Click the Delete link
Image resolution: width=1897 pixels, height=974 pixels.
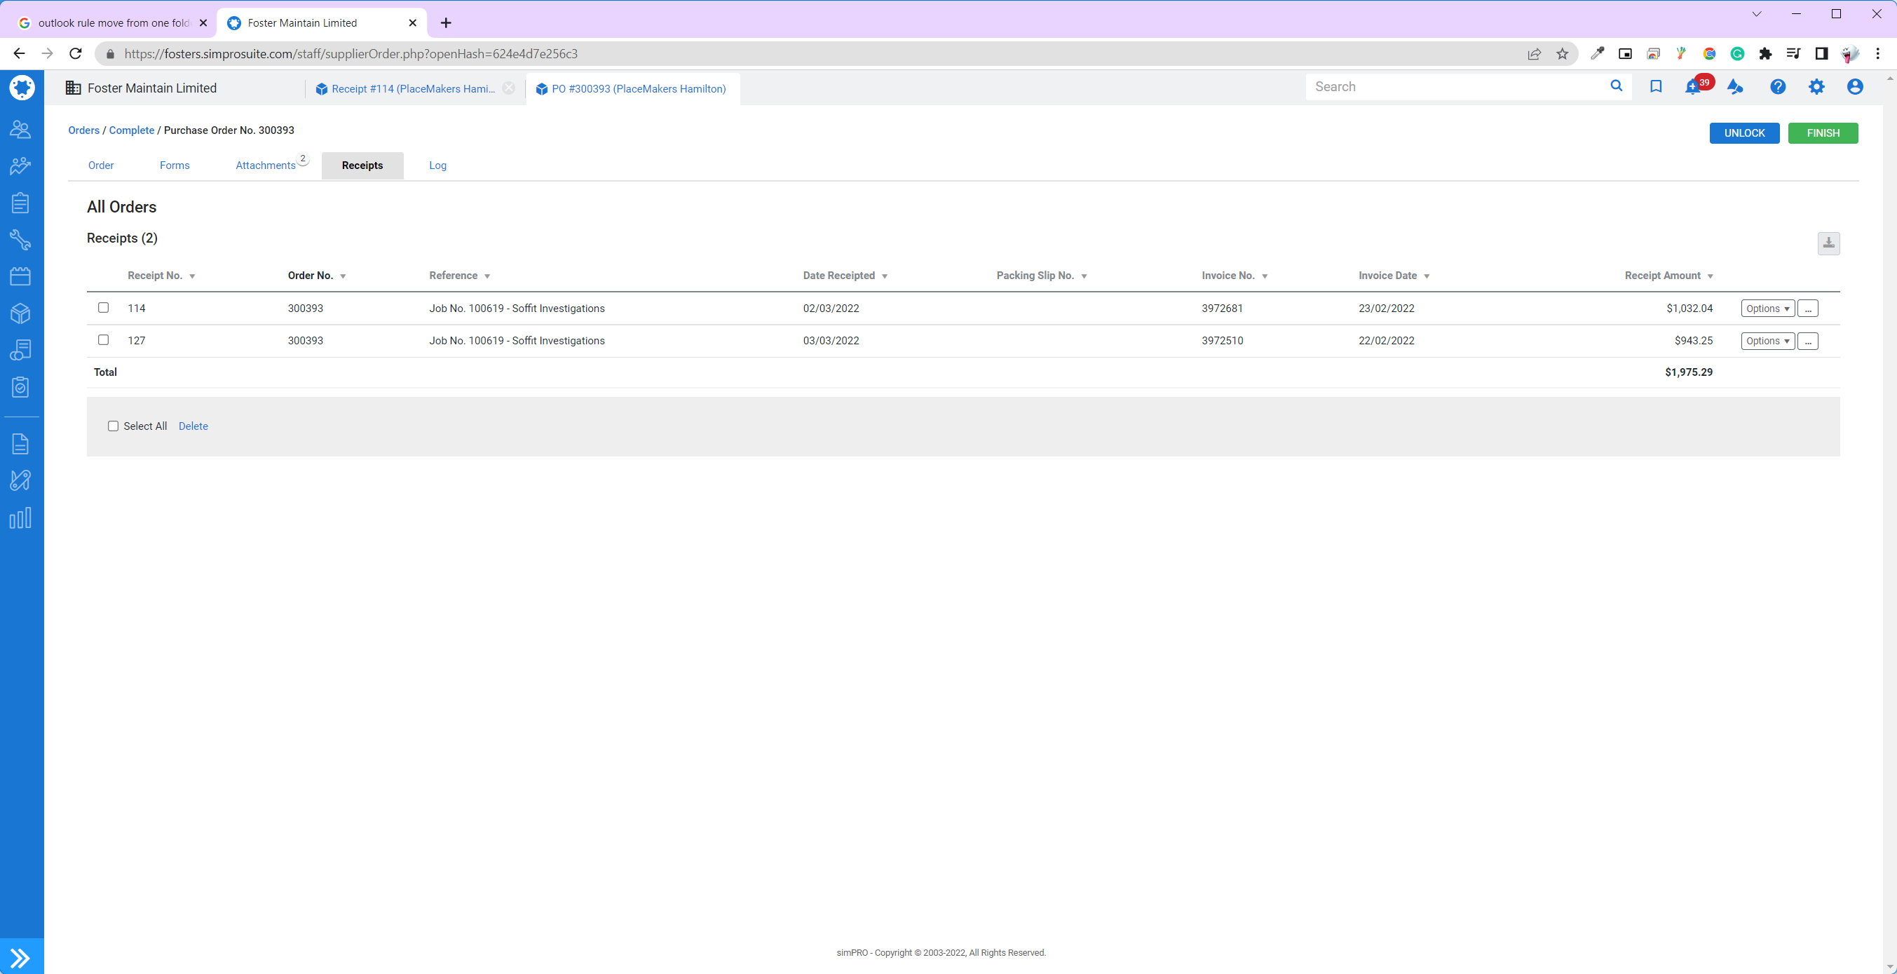coord(193,426)
